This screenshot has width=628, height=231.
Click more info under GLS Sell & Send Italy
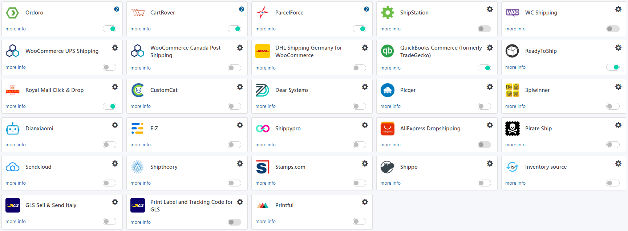[16, 222]
